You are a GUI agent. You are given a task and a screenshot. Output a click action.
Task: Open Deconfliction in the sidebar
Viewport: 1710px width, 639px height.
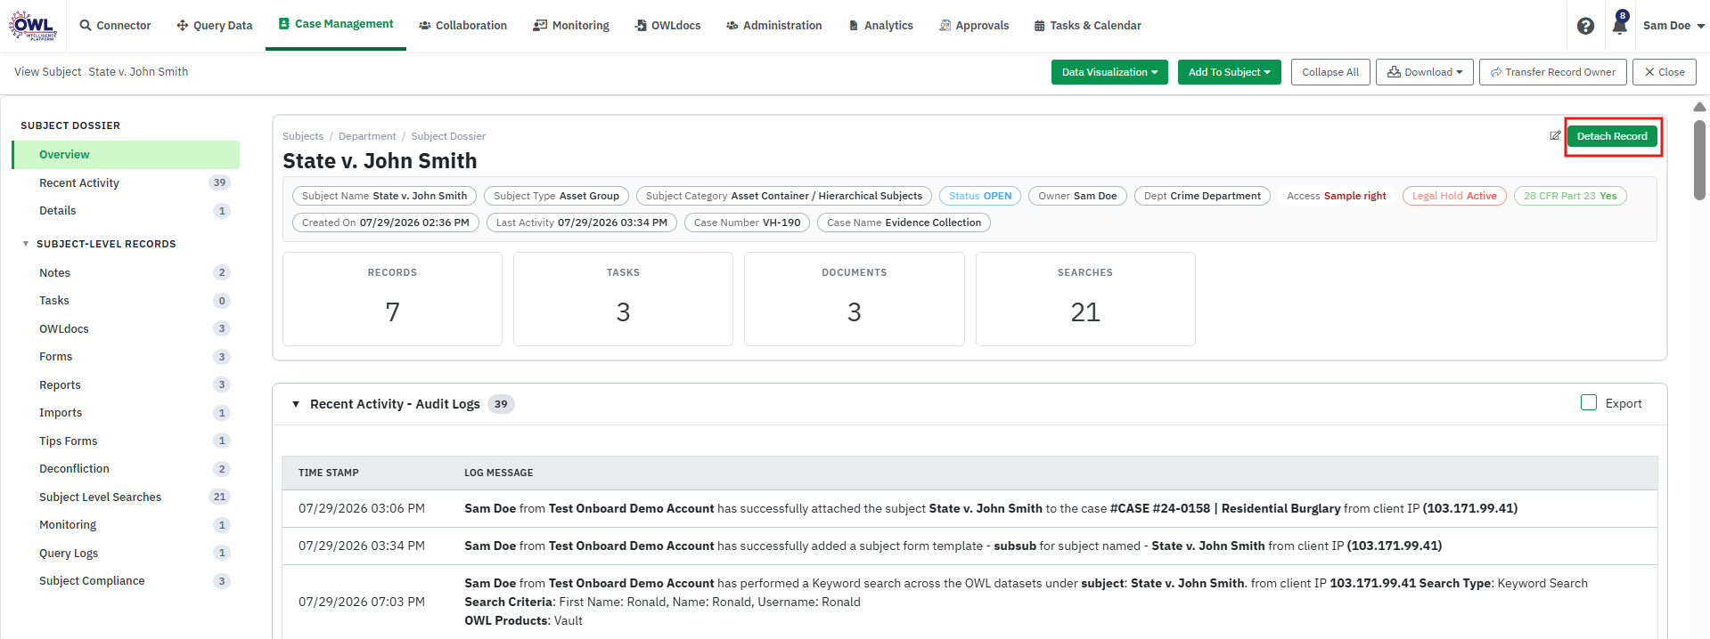point(126,469)
